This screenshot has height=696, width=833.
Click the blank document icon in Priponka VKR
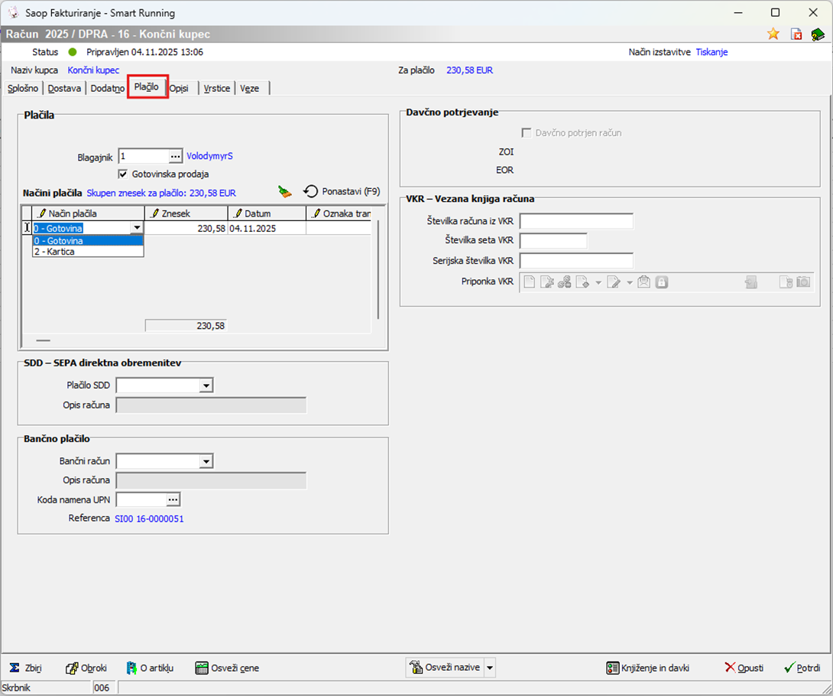tap(529, 281)
